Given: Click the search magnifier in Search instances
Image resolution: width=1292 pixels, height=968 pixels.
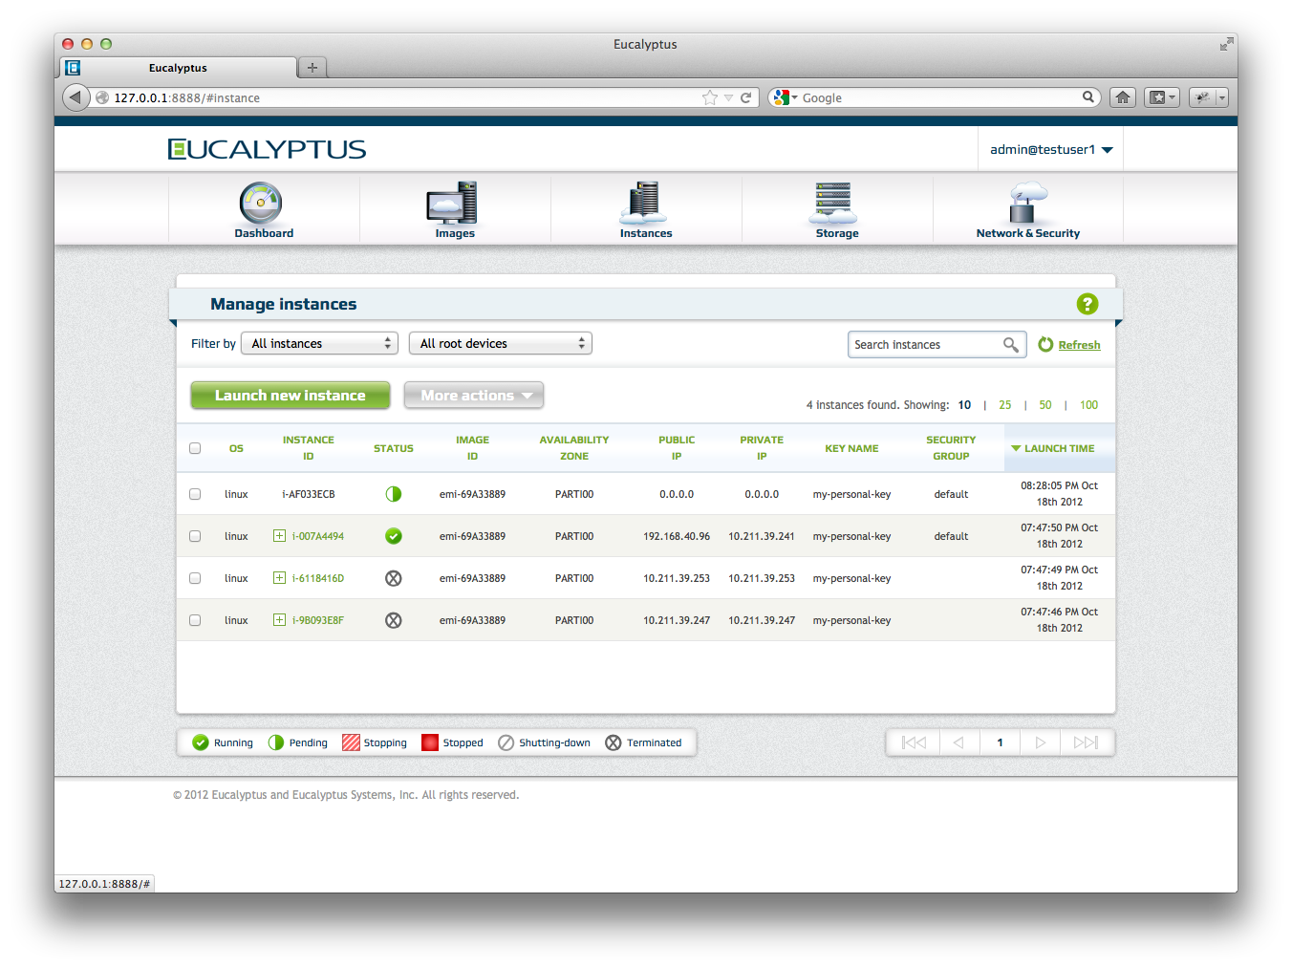Looking at the screenshot, I should pos(1010,345).
